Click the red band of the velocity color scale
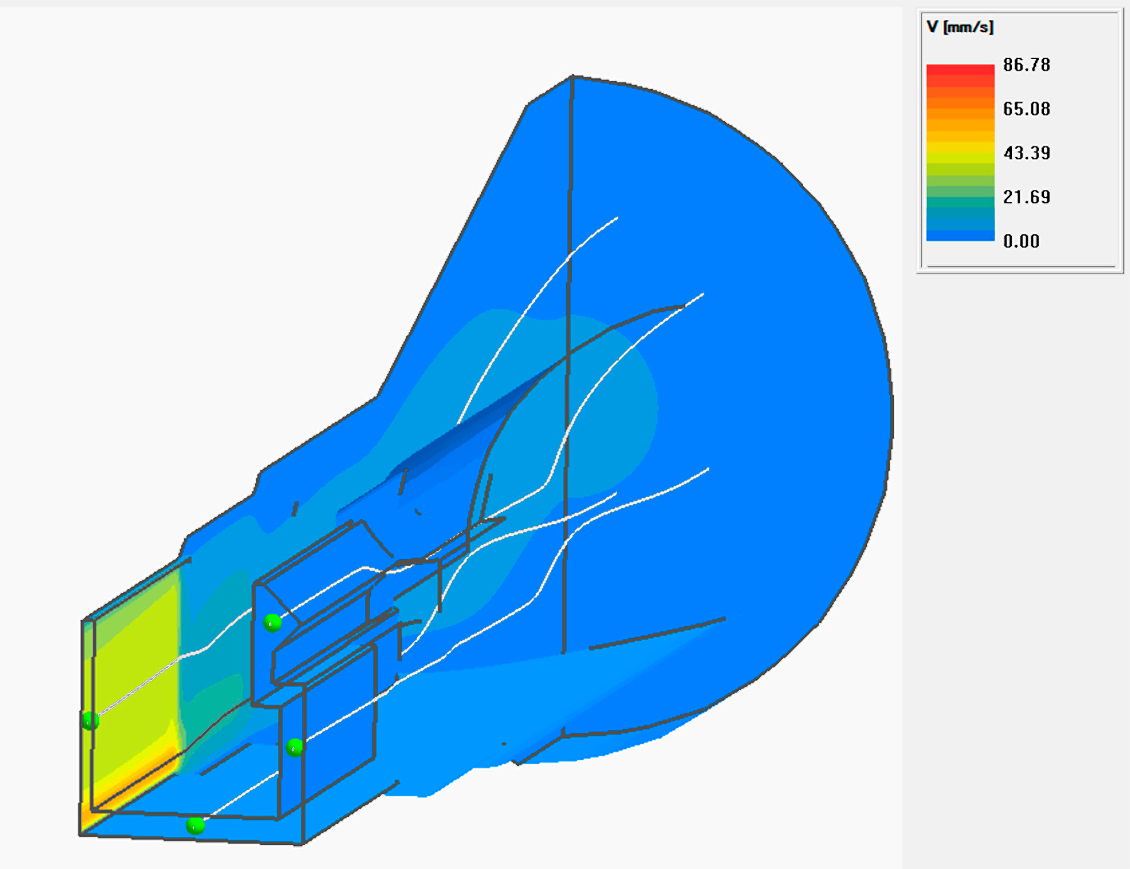The width and height of the screenshot is (1130, 869). click(x=960, y=69)
